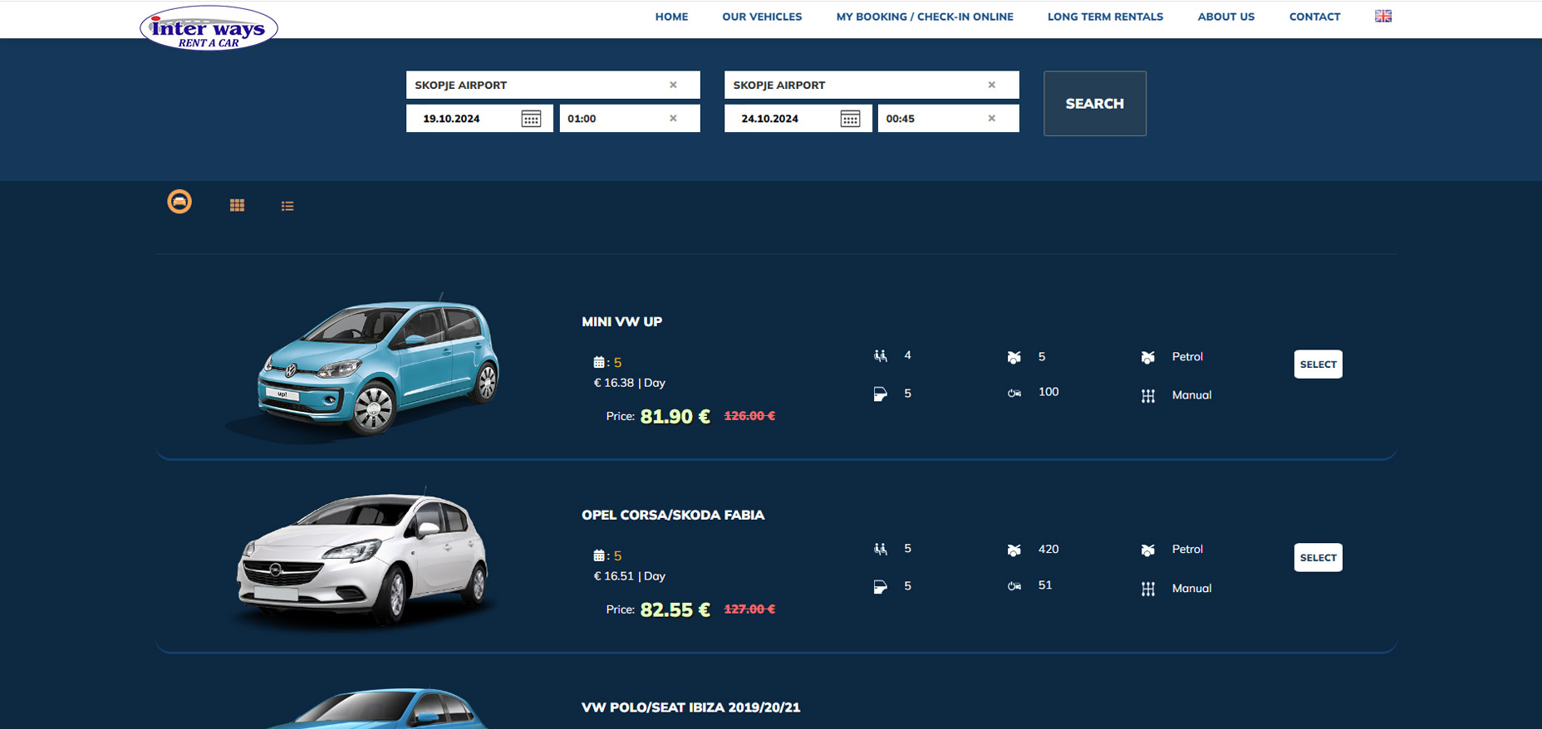Viewport: 1542px width, 729px height.
Task: Clear the pickup time 01:00
Action: (x=673, y=118)
